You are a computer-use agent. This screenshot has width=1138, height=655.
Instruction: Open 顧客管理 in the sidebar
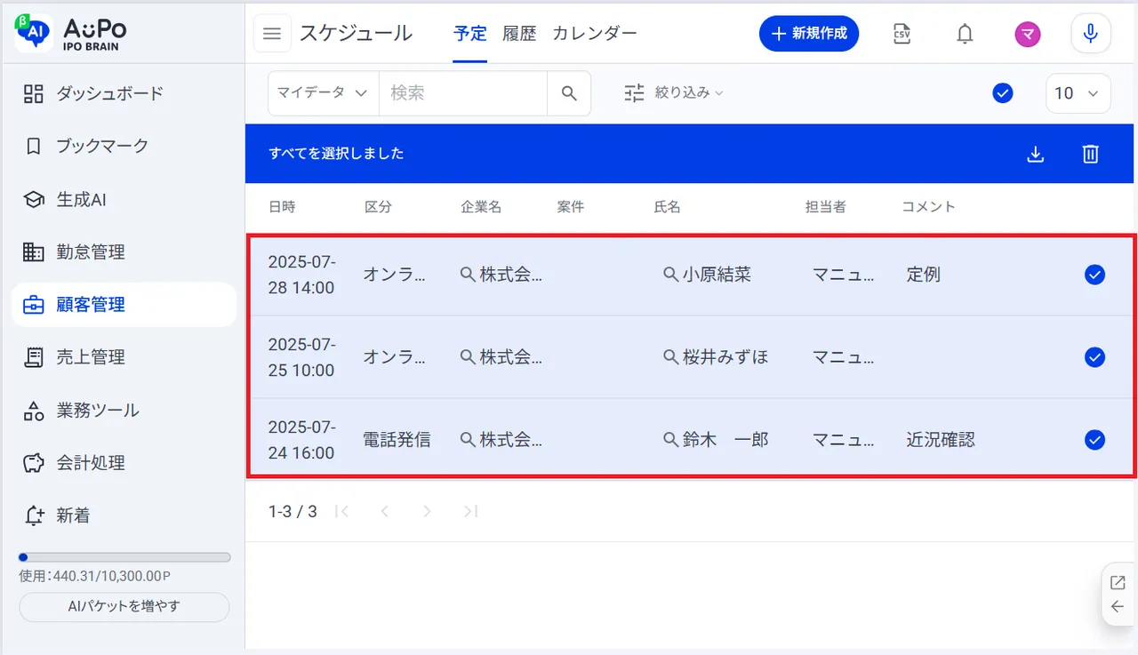[x=124, y=305]
